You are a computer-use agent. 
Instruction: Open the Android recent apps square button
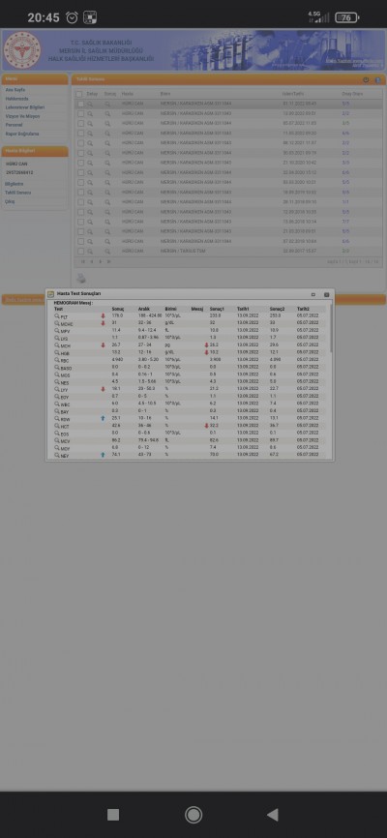(x=113, y=815)
